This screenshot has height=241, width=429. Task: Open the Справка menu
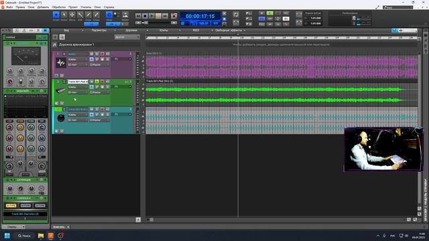click(x=109, y=7)
